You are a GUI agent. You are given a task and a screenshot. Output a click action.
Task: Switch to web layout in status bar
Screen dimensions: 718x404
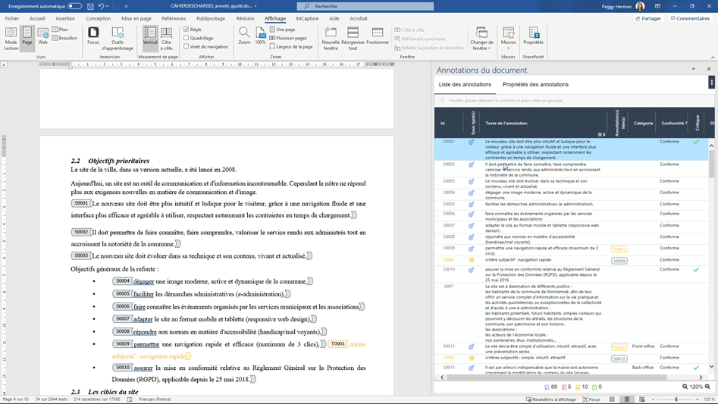[641, 399]
